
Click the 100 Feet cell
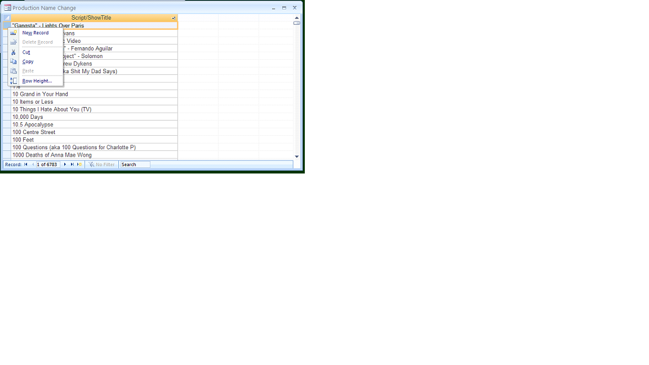click(95, 140)
